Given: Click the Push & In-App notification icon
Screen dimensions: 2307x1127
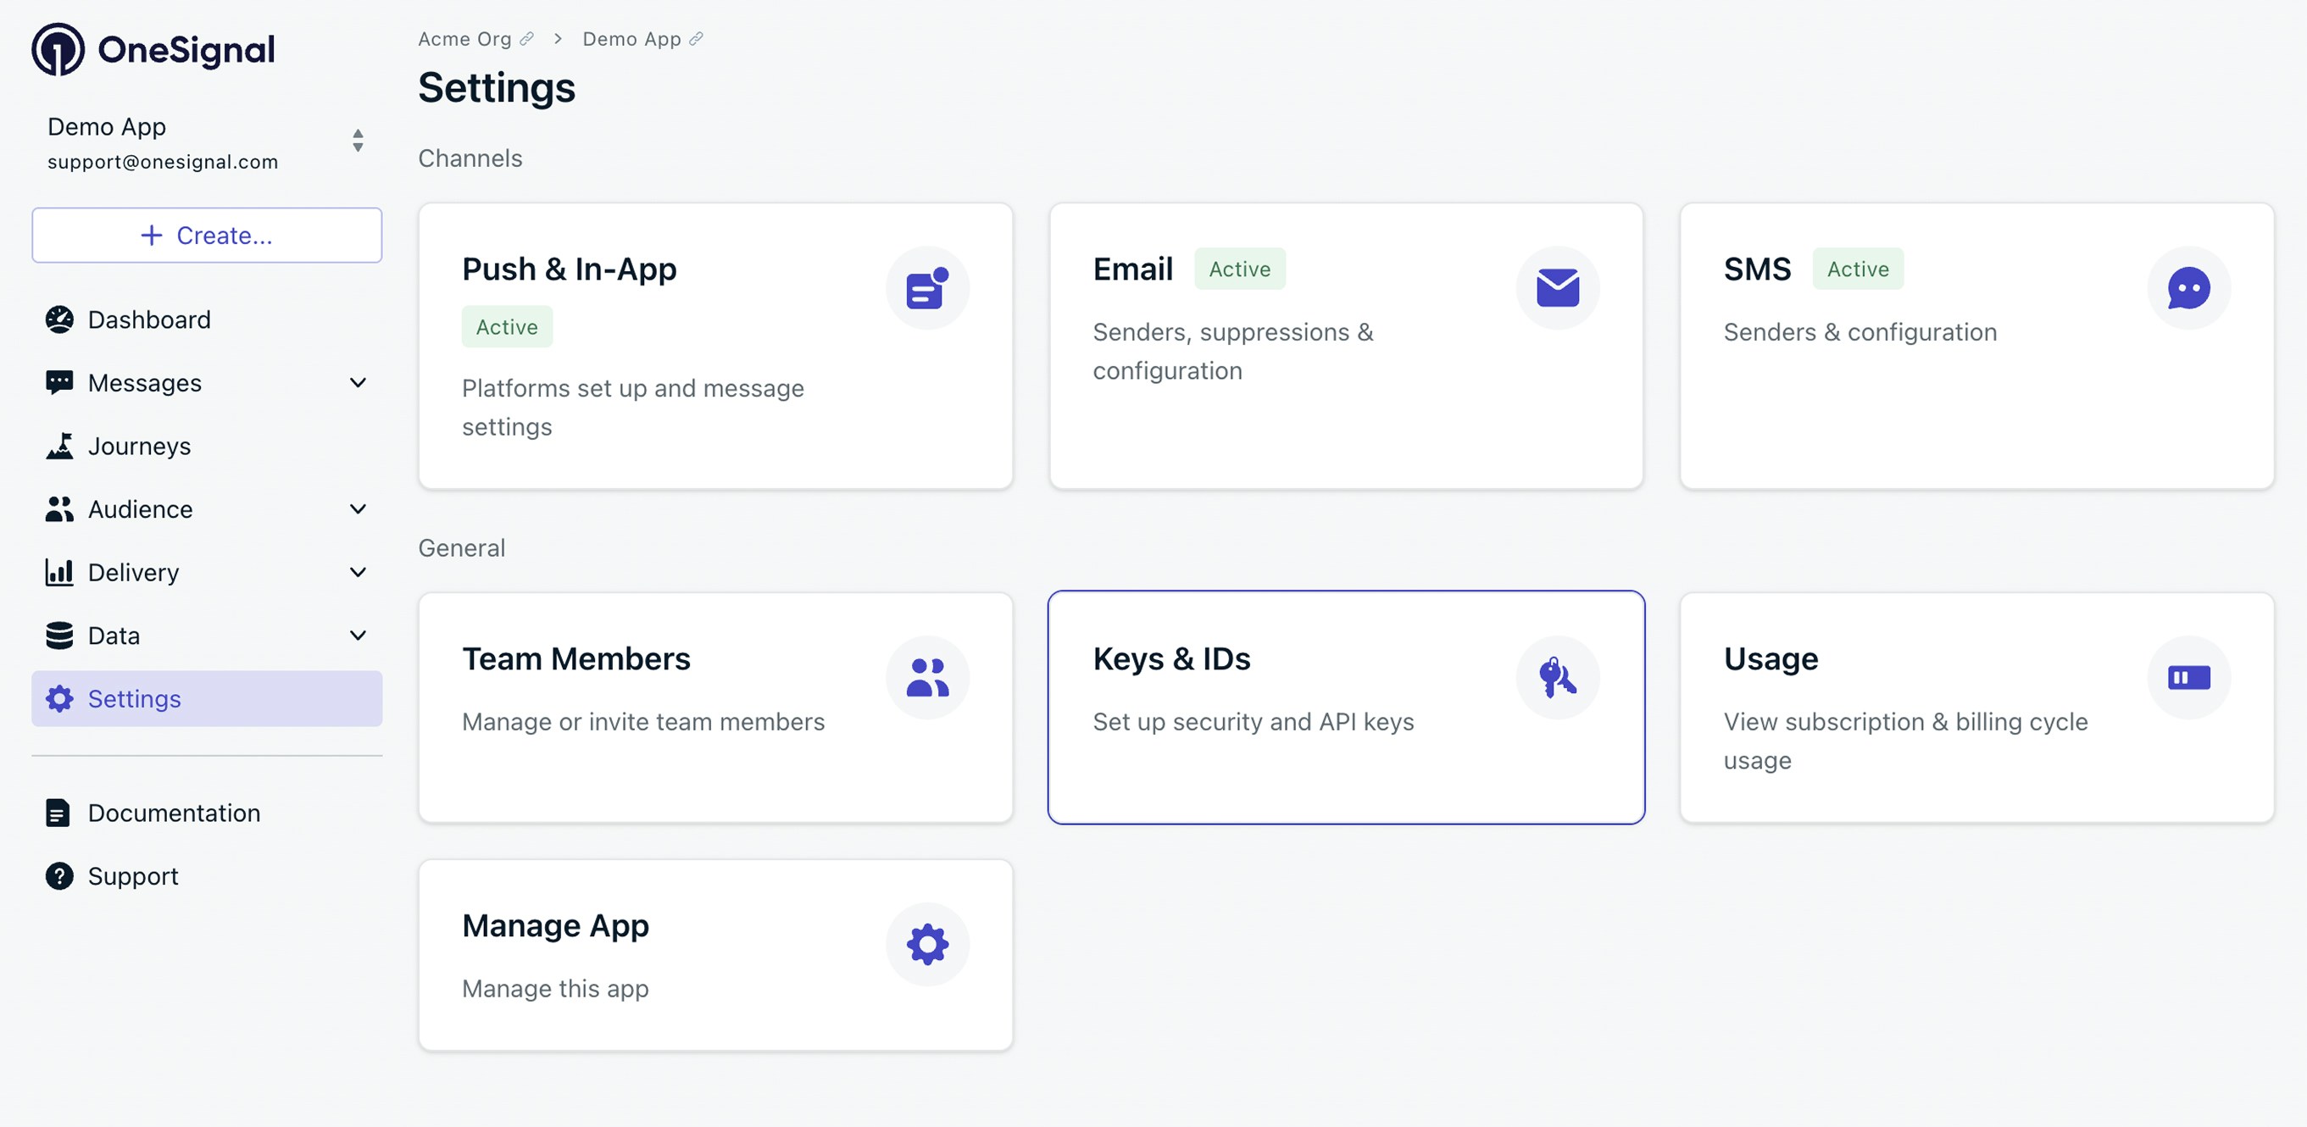Looking at the screenshot, I should [927, 288].
